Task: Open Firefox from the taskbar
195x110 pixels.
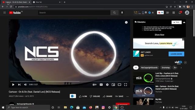Action: tap(90, 107)
